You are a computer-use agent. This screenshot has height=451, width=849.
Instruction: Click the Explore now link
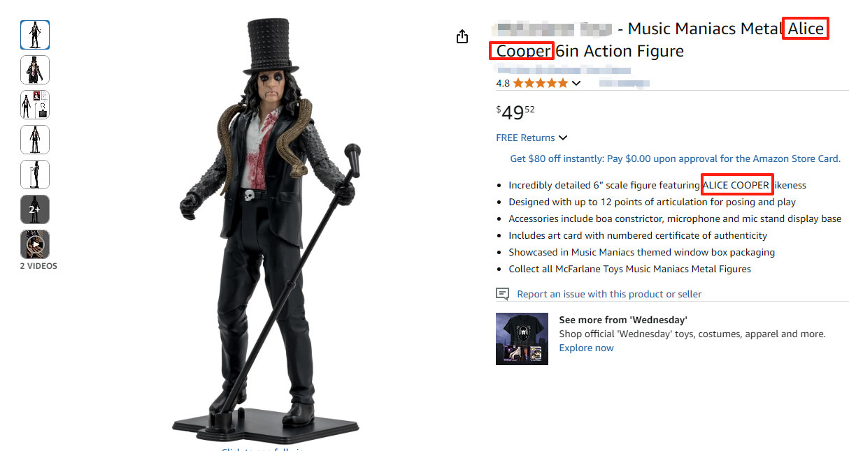[x=586, y=348]
